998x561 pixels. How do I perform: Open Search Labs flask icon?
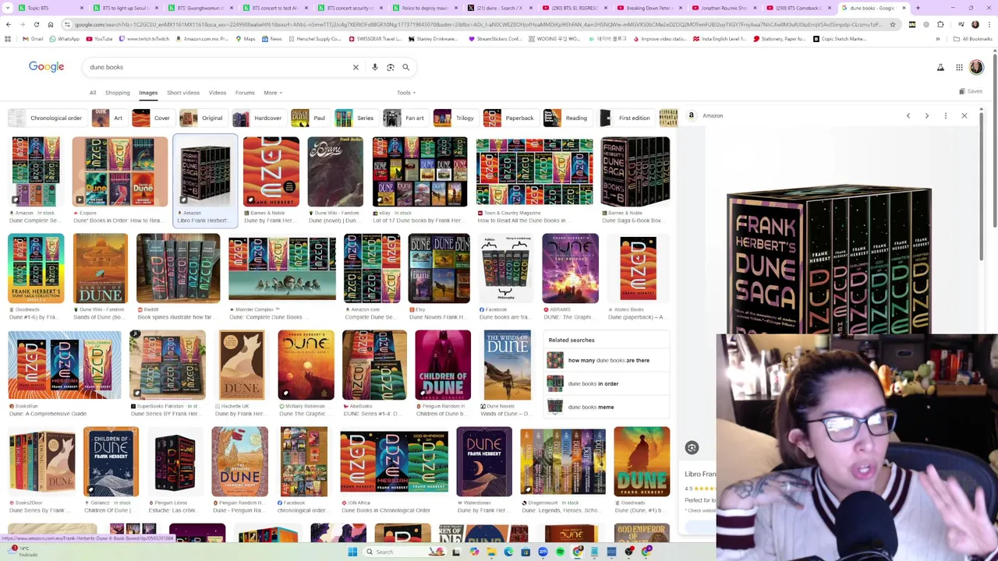point(940,68)
